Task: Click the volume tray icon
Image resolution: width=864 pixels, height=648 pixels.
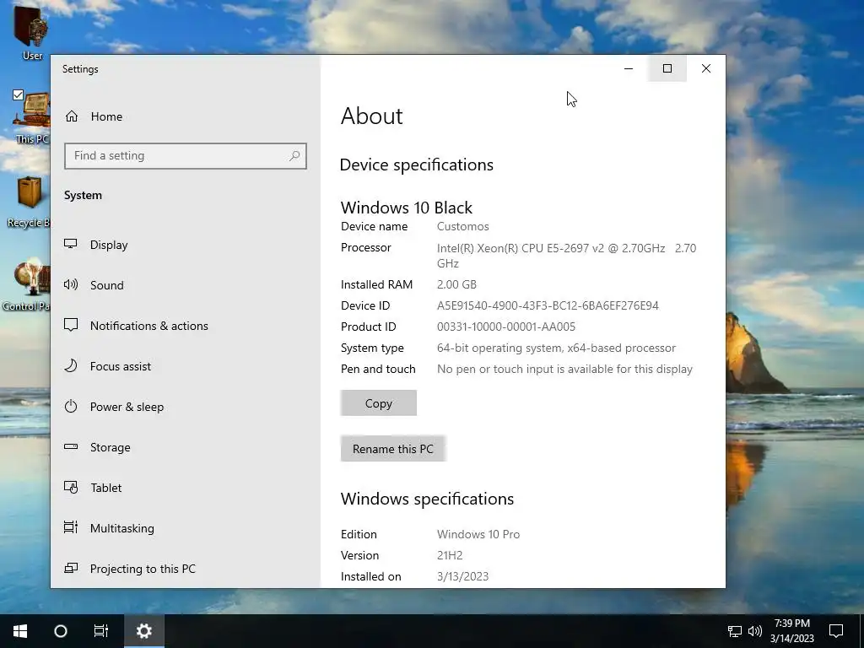Action: (755, 631)
